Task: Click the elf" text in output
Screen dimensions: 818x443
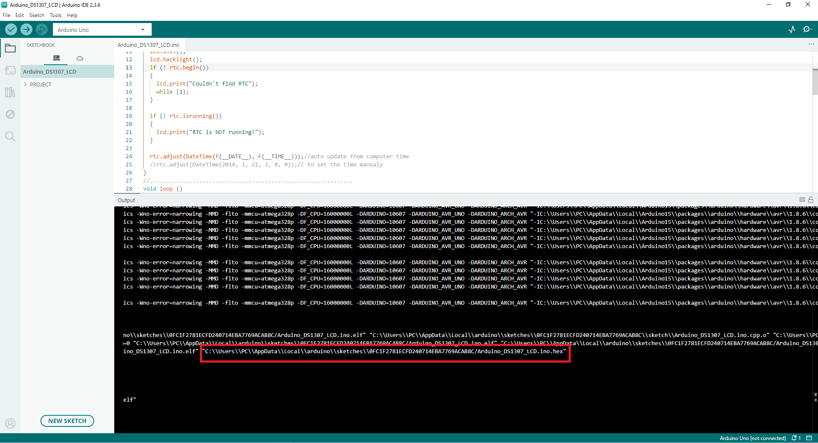Action: coord(130,400)
